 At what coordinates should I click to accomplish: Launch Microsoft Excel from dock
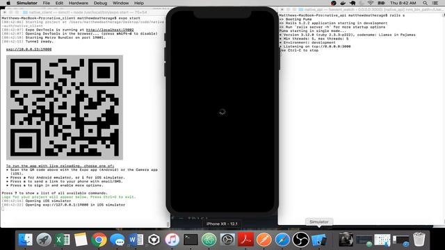click(63, 240)
